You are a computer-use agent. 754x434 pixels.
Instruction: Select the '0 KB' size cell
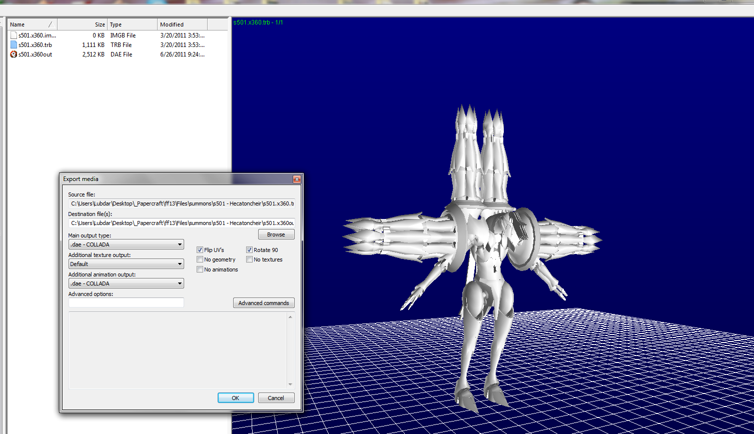point(99,35)
